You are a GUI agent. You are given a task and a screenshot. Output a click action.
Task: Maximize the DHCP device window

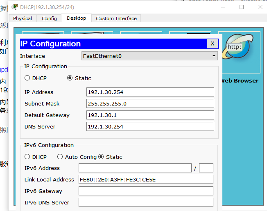pyautogui.click(x=242, y=7)
